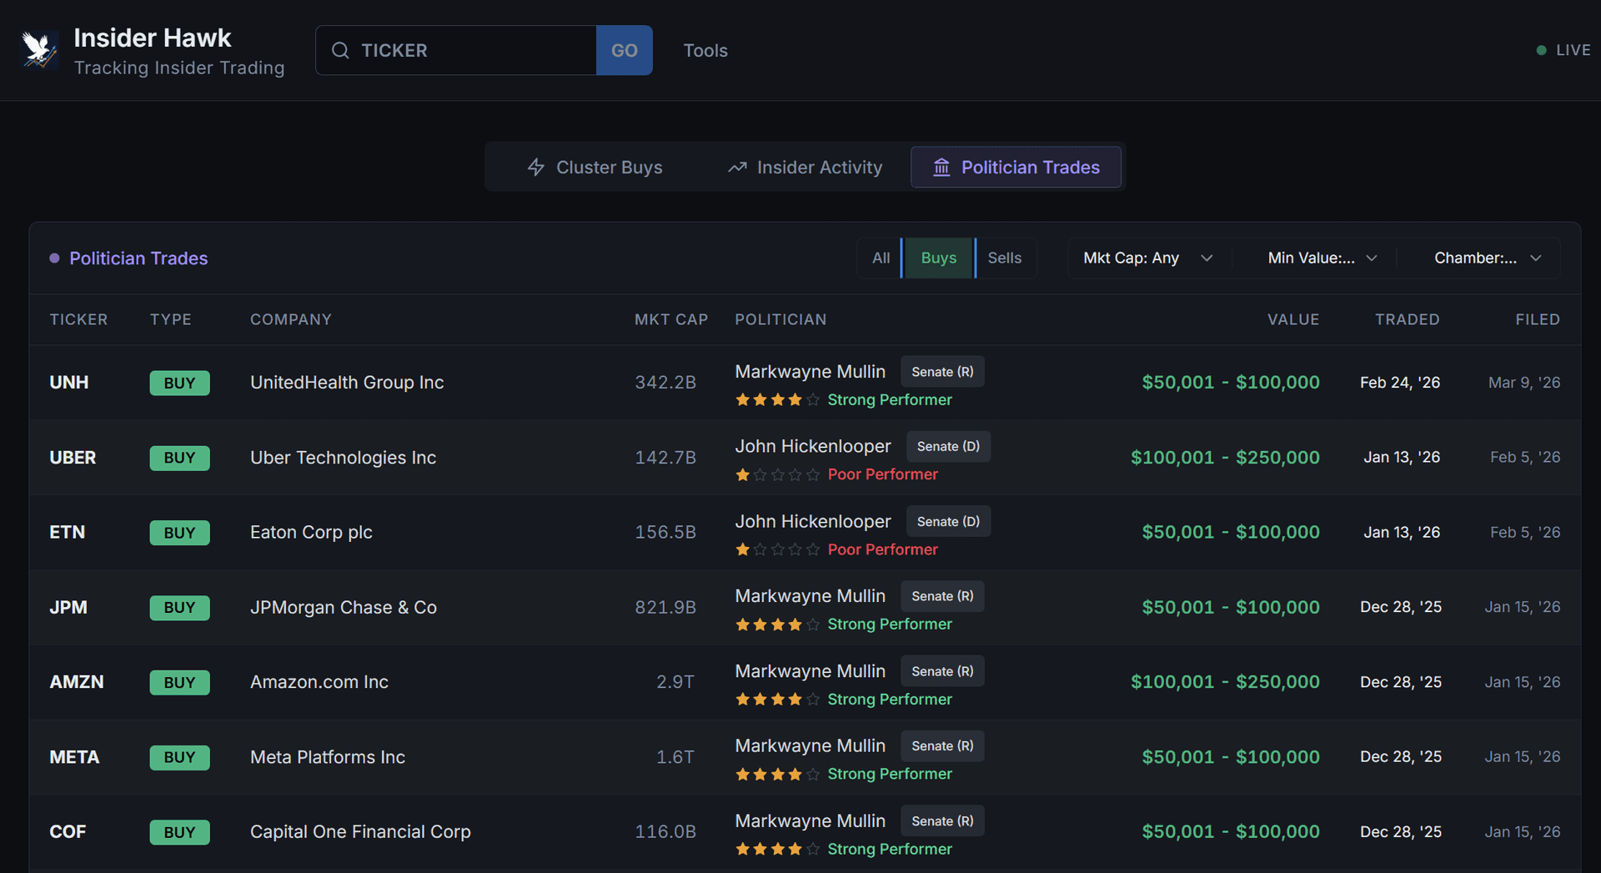Screen dimensions: 1601x873
Task: Click the star rating in COF row
Action: coord(777,849)
